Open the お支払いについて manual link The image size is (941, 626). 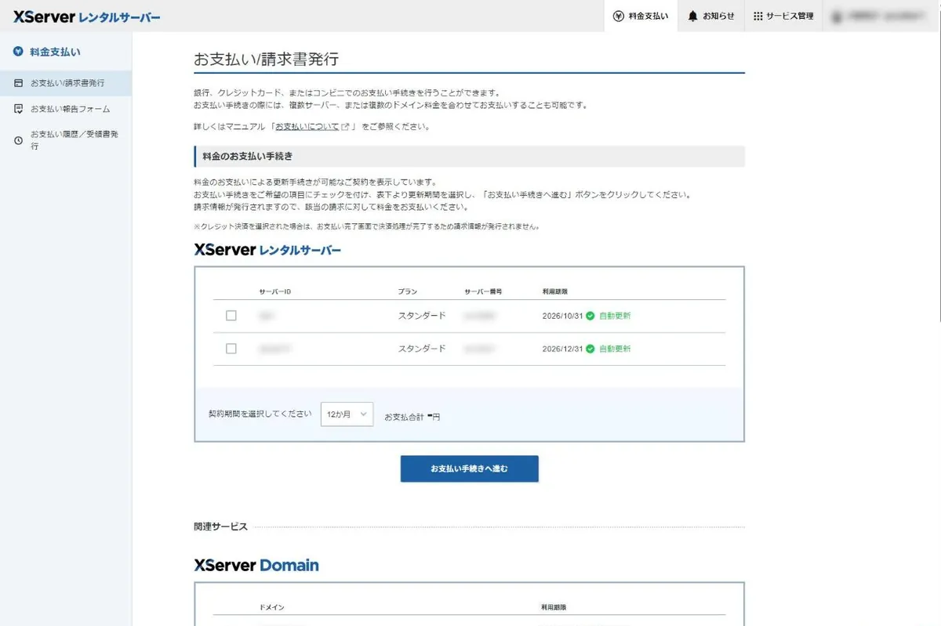point(307,126)
